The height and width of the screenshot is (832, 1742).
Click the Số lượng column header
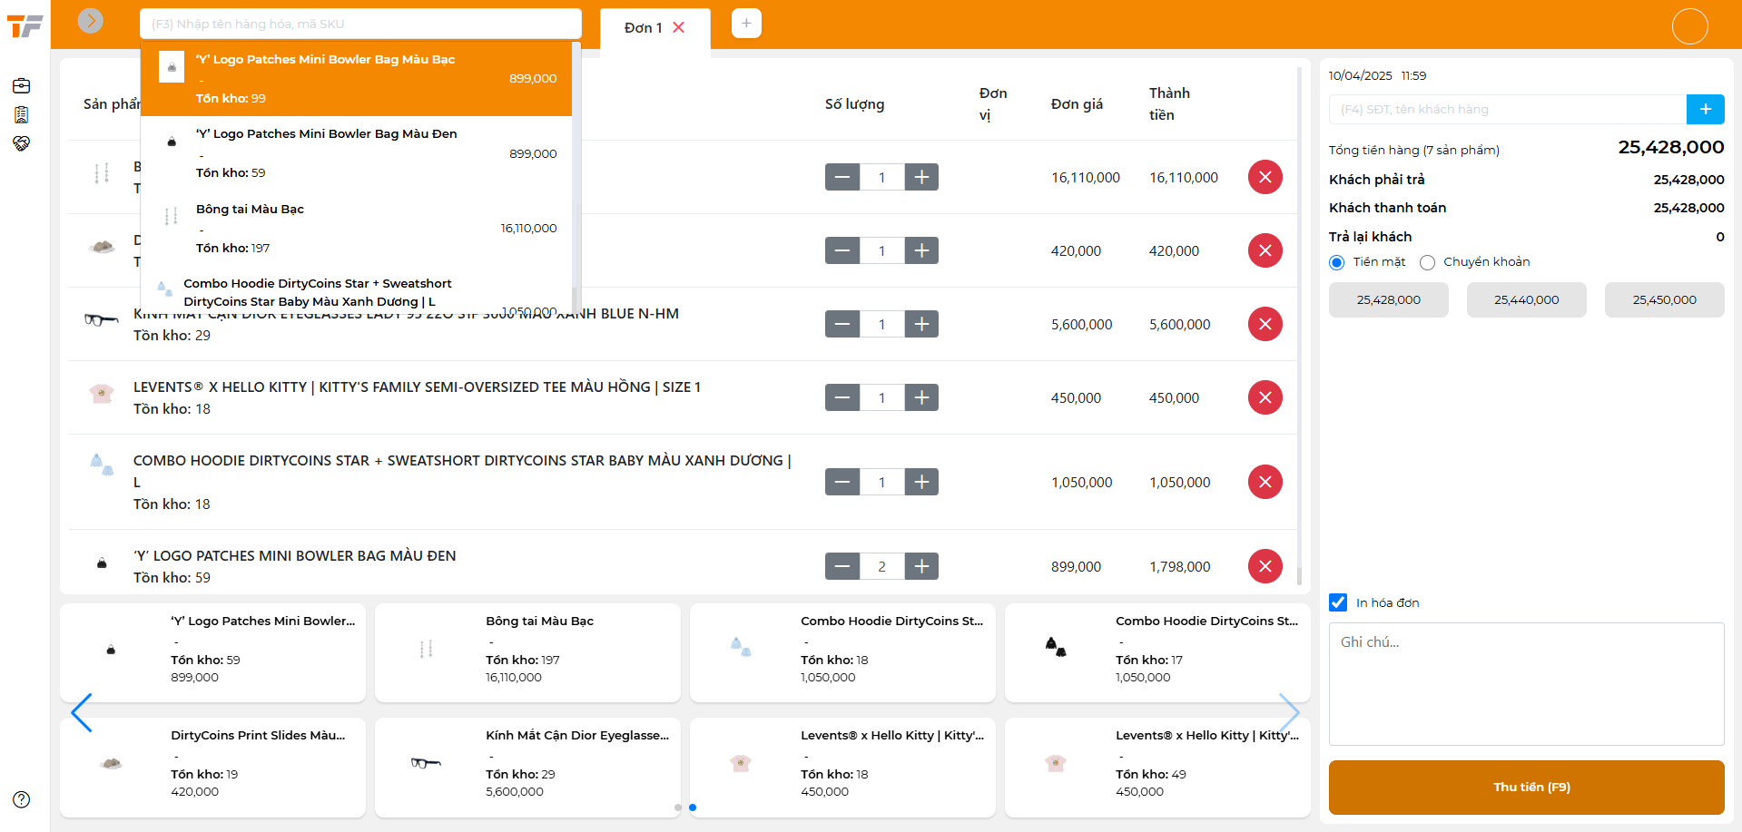854,104
